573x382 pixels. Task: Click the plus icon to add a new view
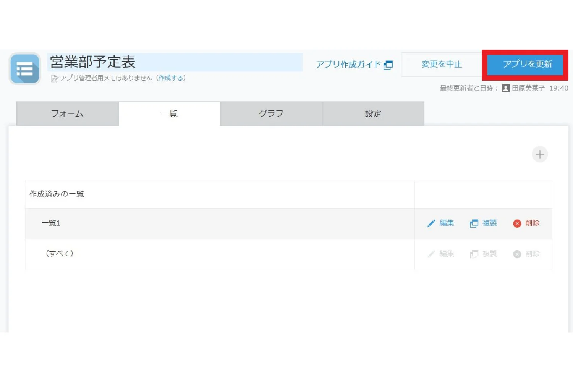pyautogui.click(x=540, y=154)
